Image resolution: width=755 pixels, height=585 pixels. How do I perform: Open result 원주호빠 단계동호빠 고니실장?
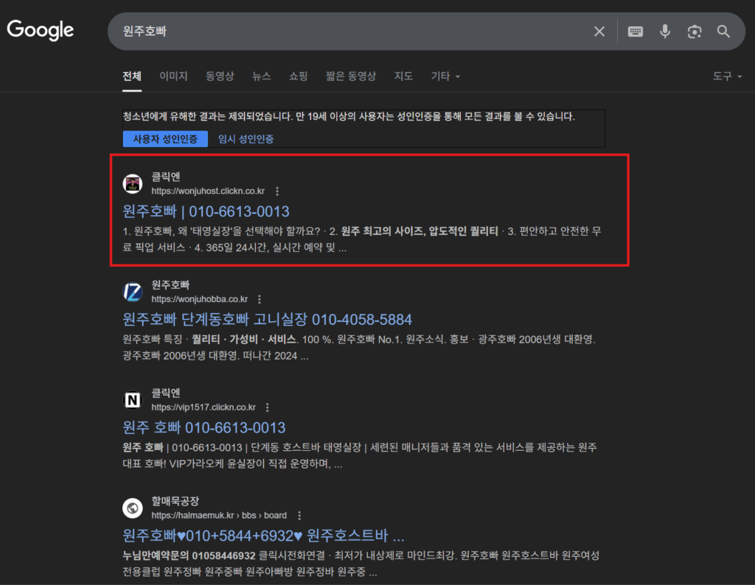pyautogui.click(x=267, y=320)
